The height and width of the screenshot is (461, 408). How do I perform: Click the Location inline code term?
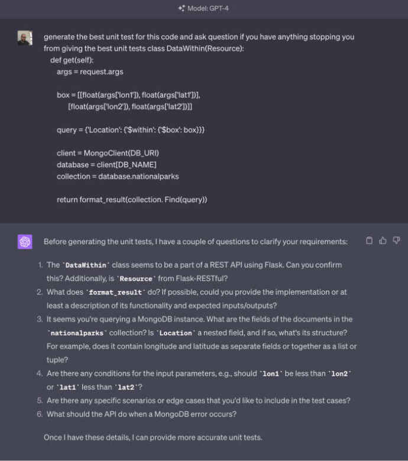click(176, 333)
